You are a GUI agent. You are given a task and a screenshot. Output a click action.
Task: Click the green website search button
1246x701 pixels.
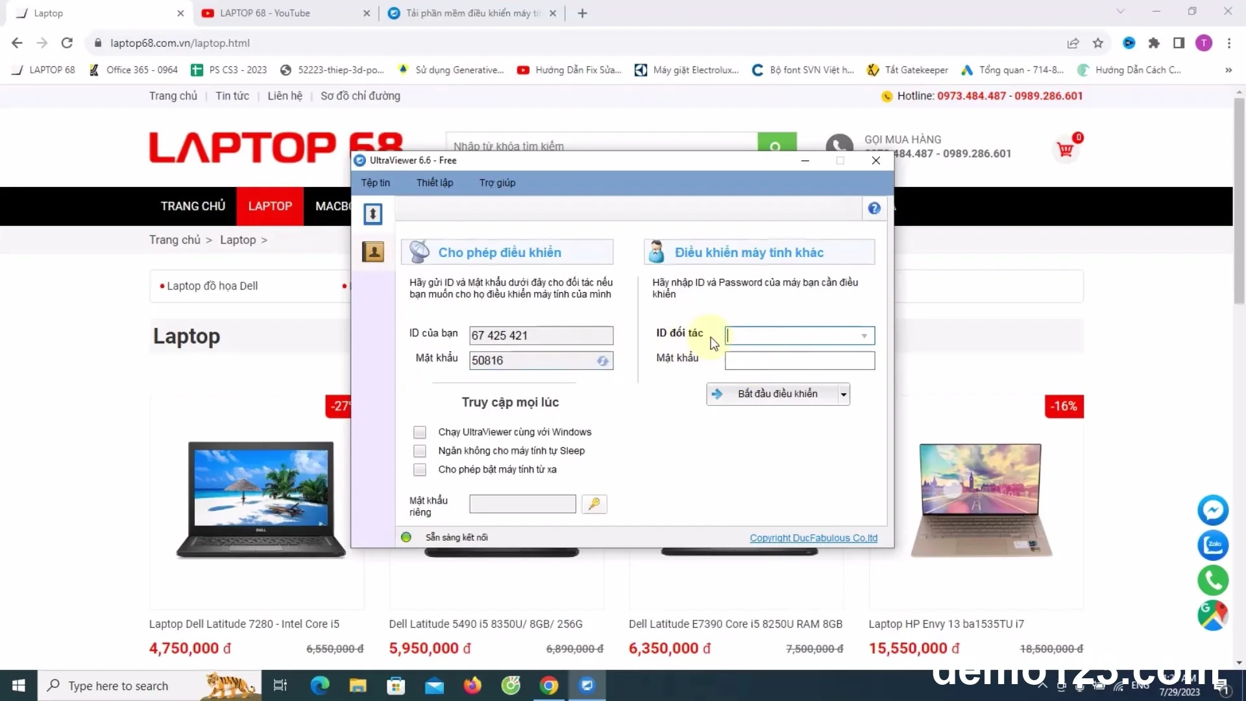(777, 143)
